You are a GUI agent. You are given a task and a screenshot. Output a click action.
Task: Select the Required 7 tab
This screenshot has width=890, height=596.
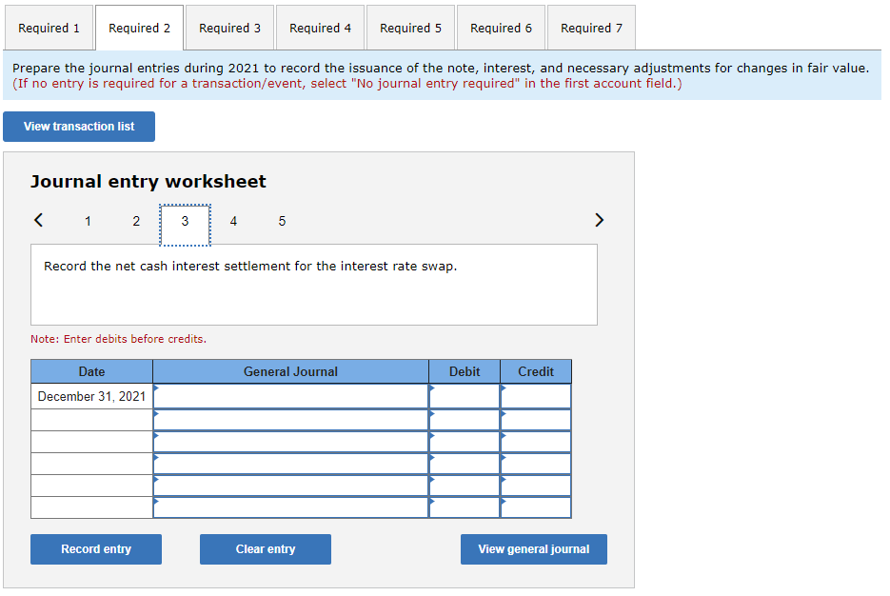[x=591, y=28]
